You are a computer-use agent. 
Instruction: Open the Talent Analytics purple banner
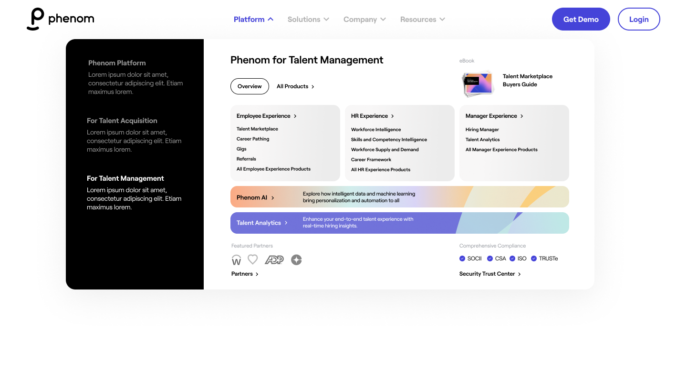400,223
